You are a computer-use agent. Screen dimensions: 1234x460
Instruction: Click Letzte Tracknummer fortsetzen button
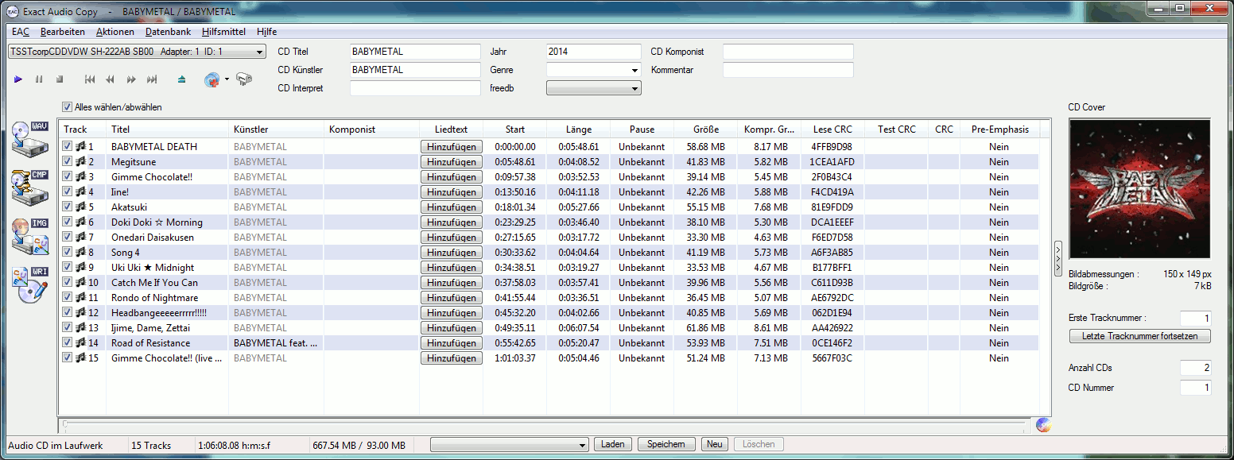(x=1140, y=336)
